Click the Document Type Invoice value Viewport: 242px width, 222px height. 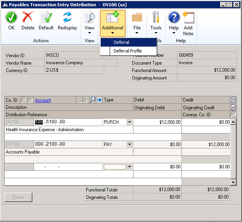[x=207, y=63]
